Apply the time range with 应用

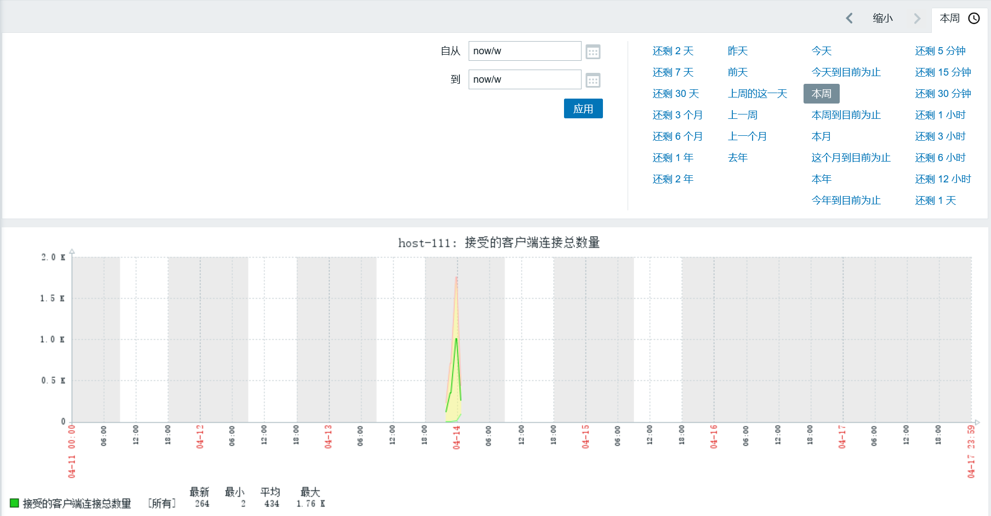[x=583, y=108]
